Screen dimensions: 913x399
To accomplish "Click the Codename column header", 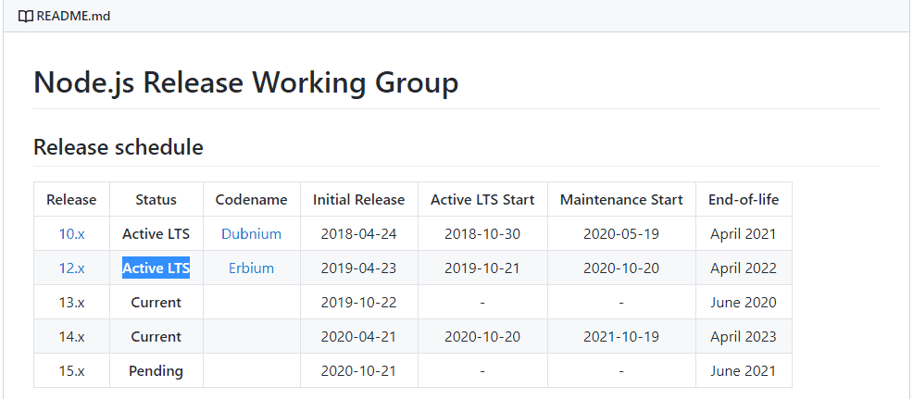I will click(x=251, y=199).
